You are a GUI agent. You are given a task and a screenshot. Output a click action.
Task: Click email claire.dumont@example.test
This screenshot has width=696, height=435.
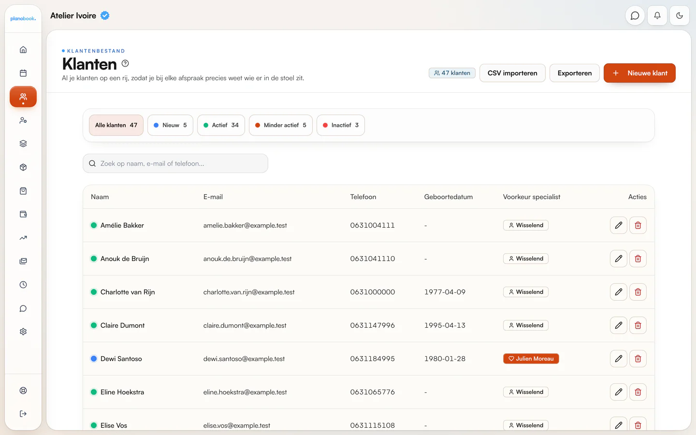point(245,325)
